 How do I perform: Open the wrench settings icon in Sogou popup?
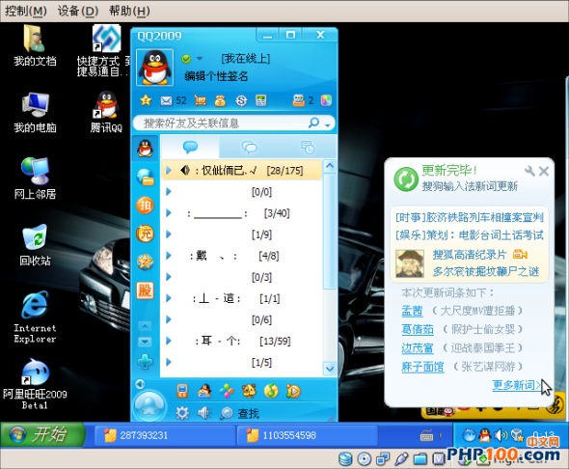(x=529, y=170)
